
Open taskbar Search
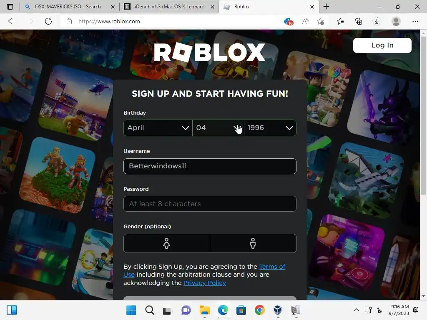tap(150, 310)
